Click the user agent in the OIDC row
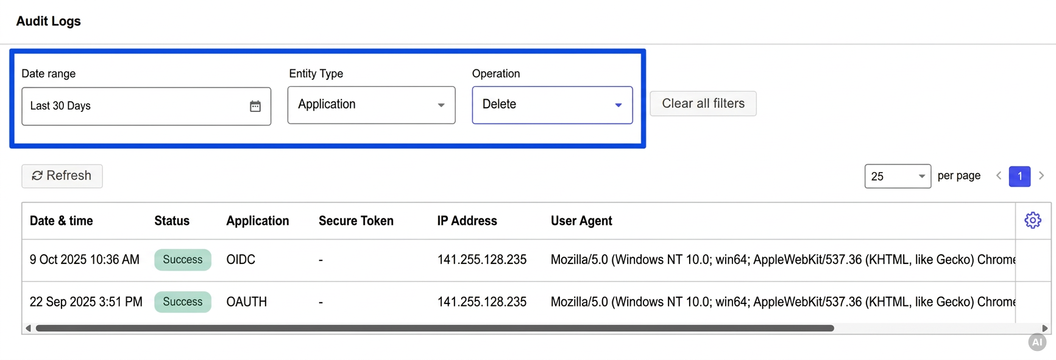 point(783,260)
